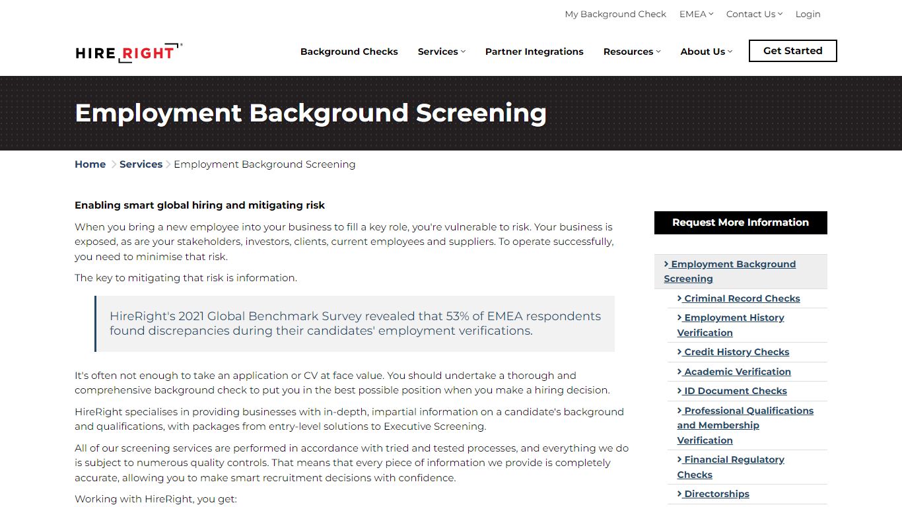The image size is (902, 507).
Task: Click the Employment Background Screening page heading
Action: [x=310, y=113]
